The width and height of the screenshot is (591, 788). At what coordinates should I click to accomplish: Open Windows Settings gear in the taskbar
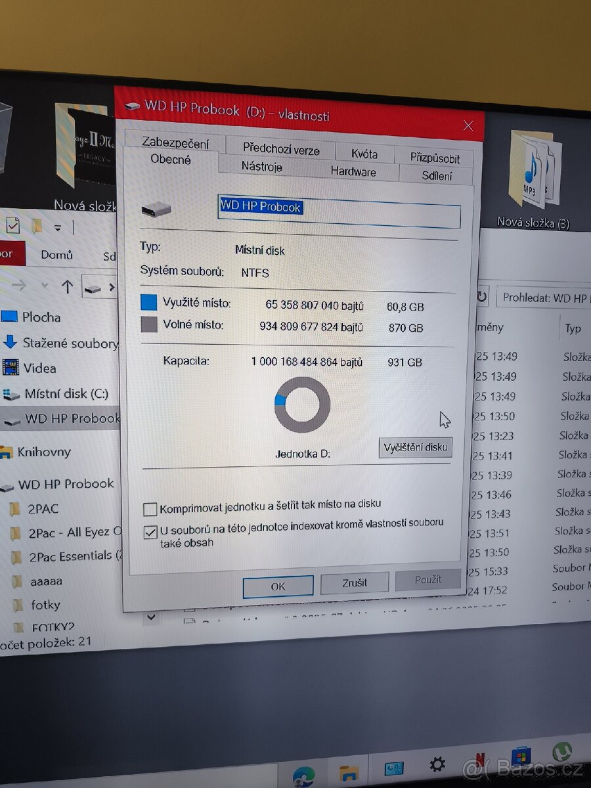coord(438,764)
